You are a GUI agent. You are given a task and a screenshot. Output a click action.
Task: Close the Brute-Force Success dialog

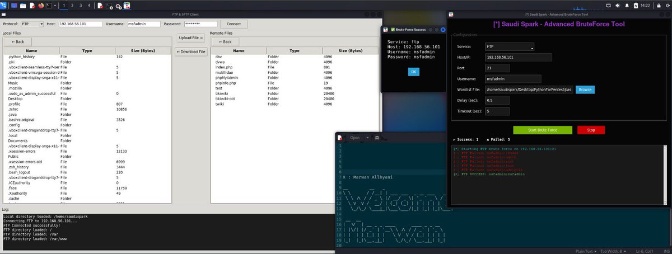pos(443,29)
